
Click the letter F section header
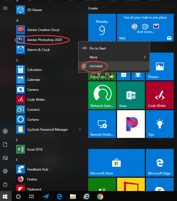pyautogui.click(x=17, y=160)
